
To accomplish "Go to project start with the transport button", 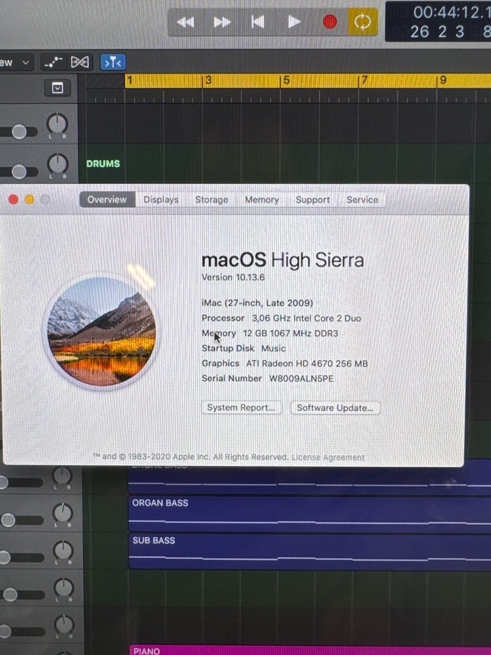I will point(258,22).
